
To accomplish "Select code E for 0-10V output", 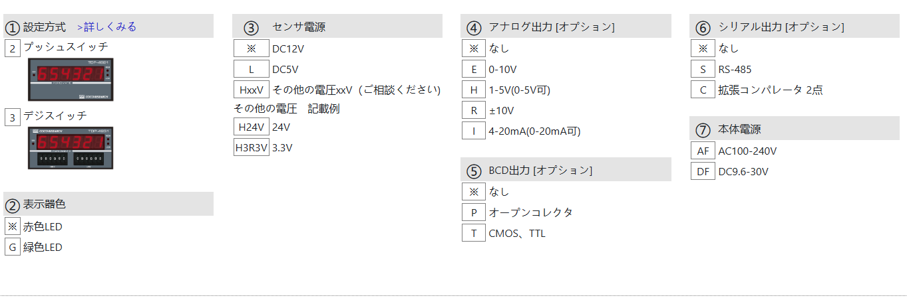I will pos(474,69).
